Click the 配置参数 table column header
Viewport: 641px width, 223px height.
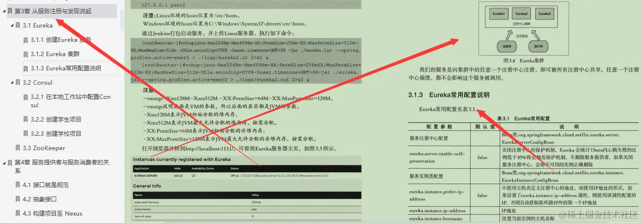coord(439,127)
